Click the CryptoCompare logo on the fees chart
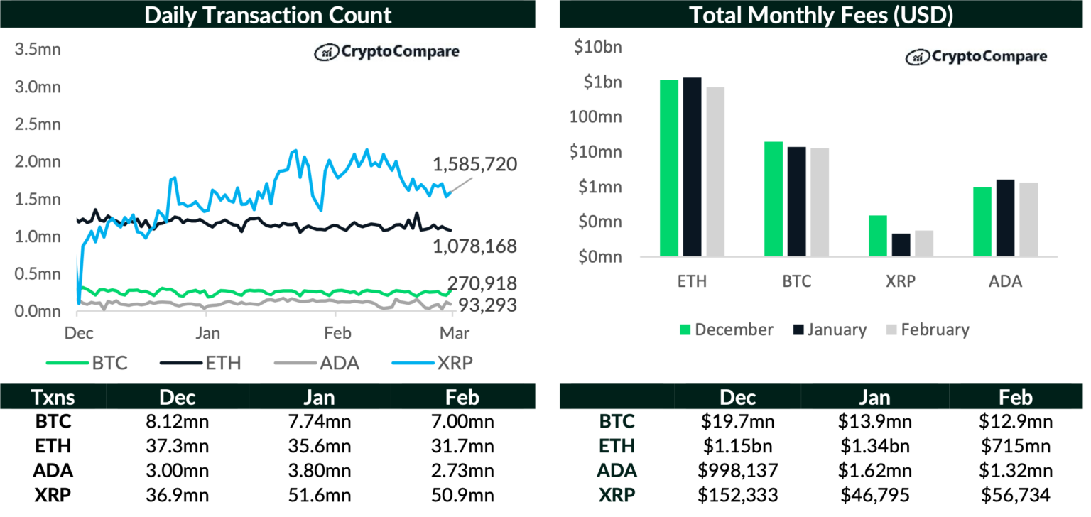This screenshot has height=517, width=1091. (x=976, y=57)
